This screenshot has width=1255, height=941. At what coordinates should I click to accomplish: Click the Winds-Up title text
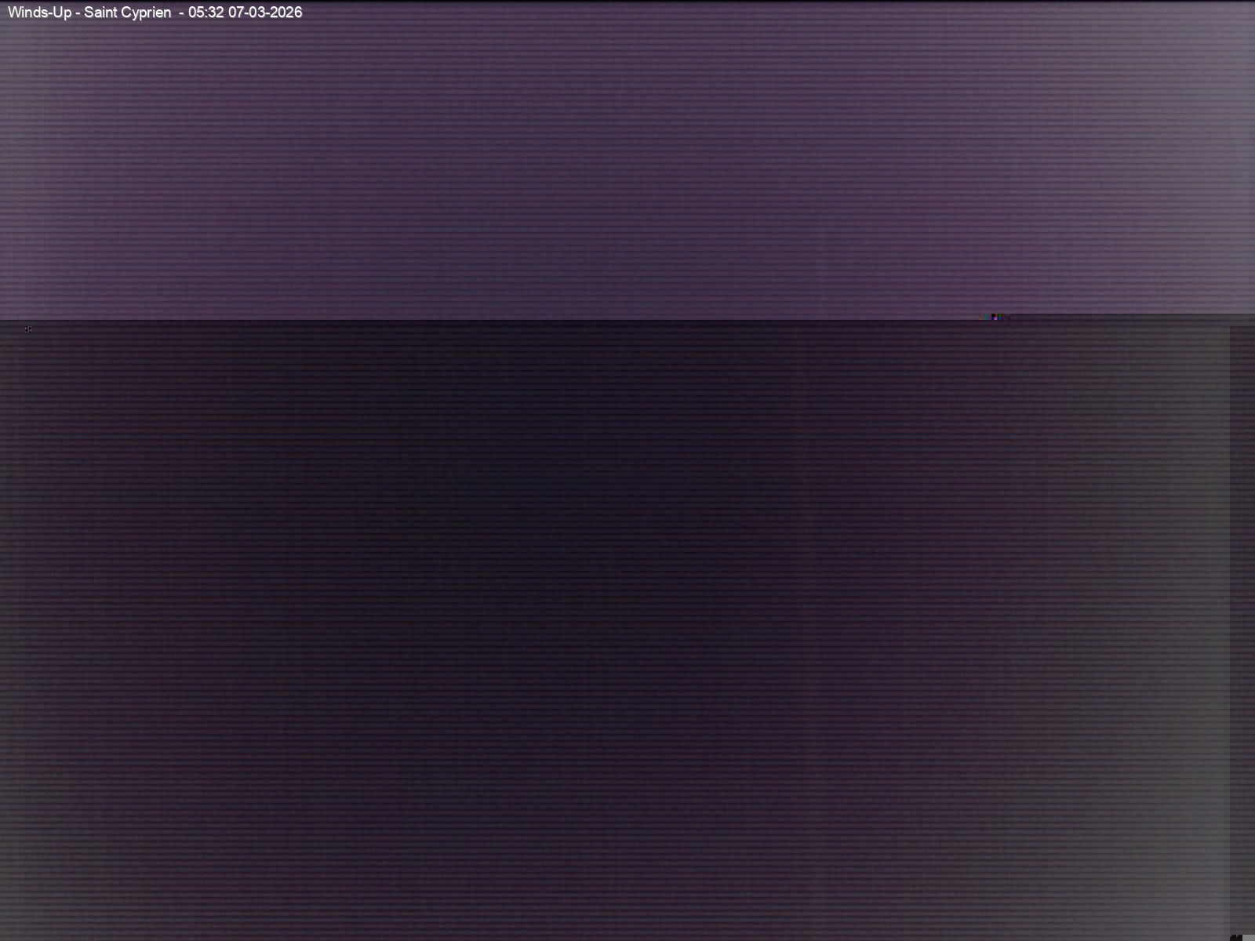coord(39,13)
